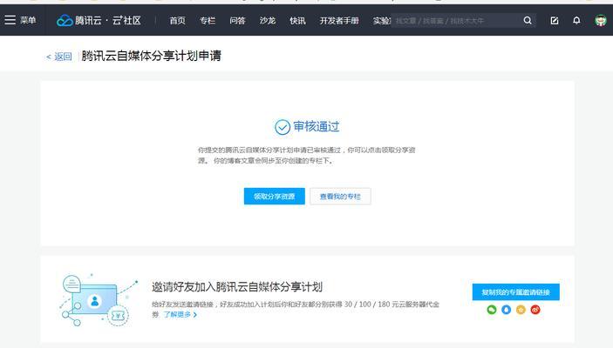The image size is (613, 348).
Task: Open the user avatar menu
Action: [x=601, y=20]
